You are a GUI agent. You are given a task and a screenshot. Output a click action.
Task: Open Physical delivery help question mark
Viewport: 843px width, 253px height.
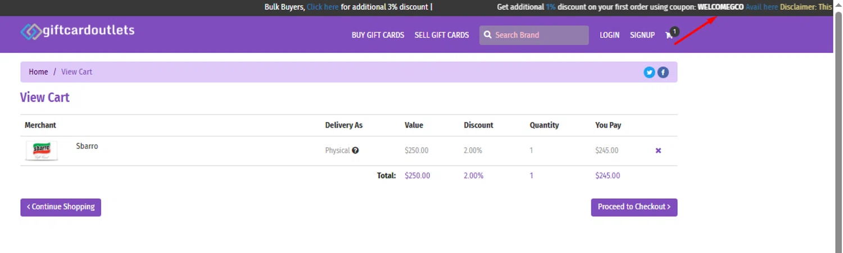[355, 150]
